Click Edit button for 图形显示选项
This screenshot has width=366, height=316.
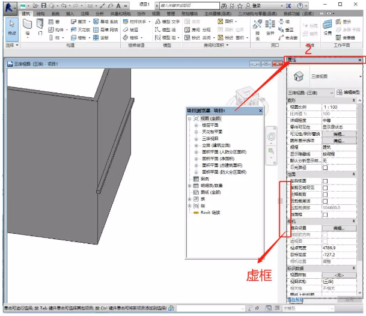[x=339, y=141]
